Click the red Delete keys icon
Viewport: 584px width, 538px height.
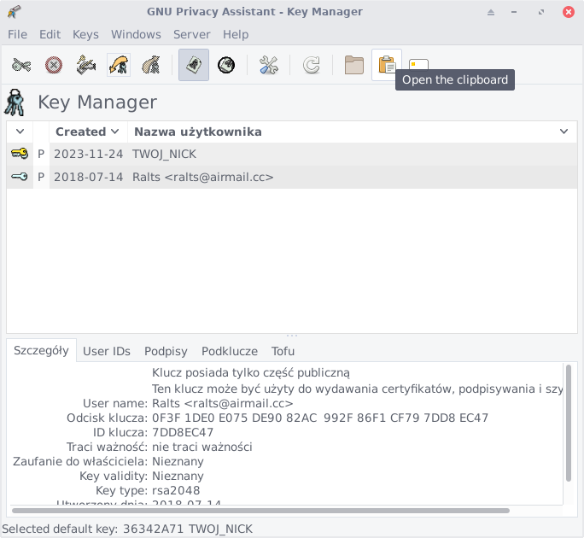tap(54, 65)
